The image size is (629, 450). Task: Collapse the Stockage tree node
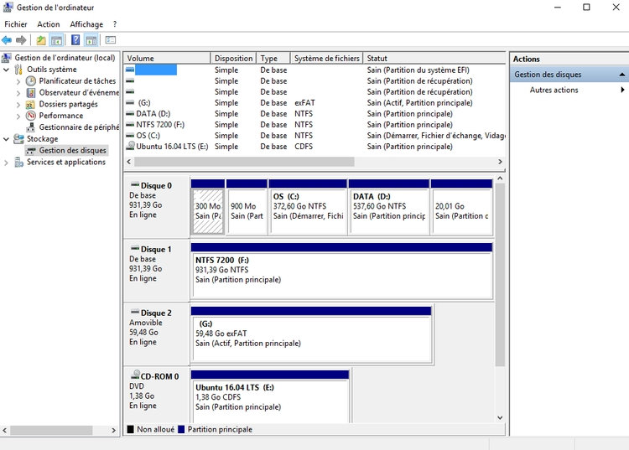point(7,139)
